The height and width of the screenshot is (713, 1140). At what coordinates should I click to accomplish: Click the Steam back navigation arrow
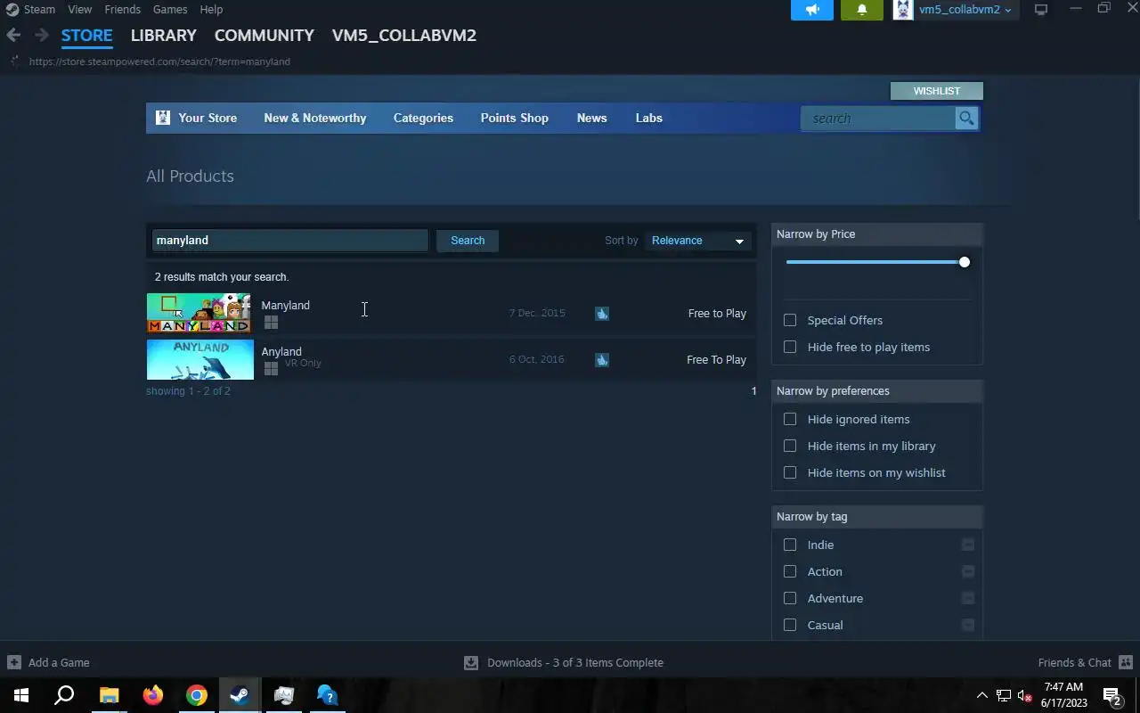(x=13, y=36)
